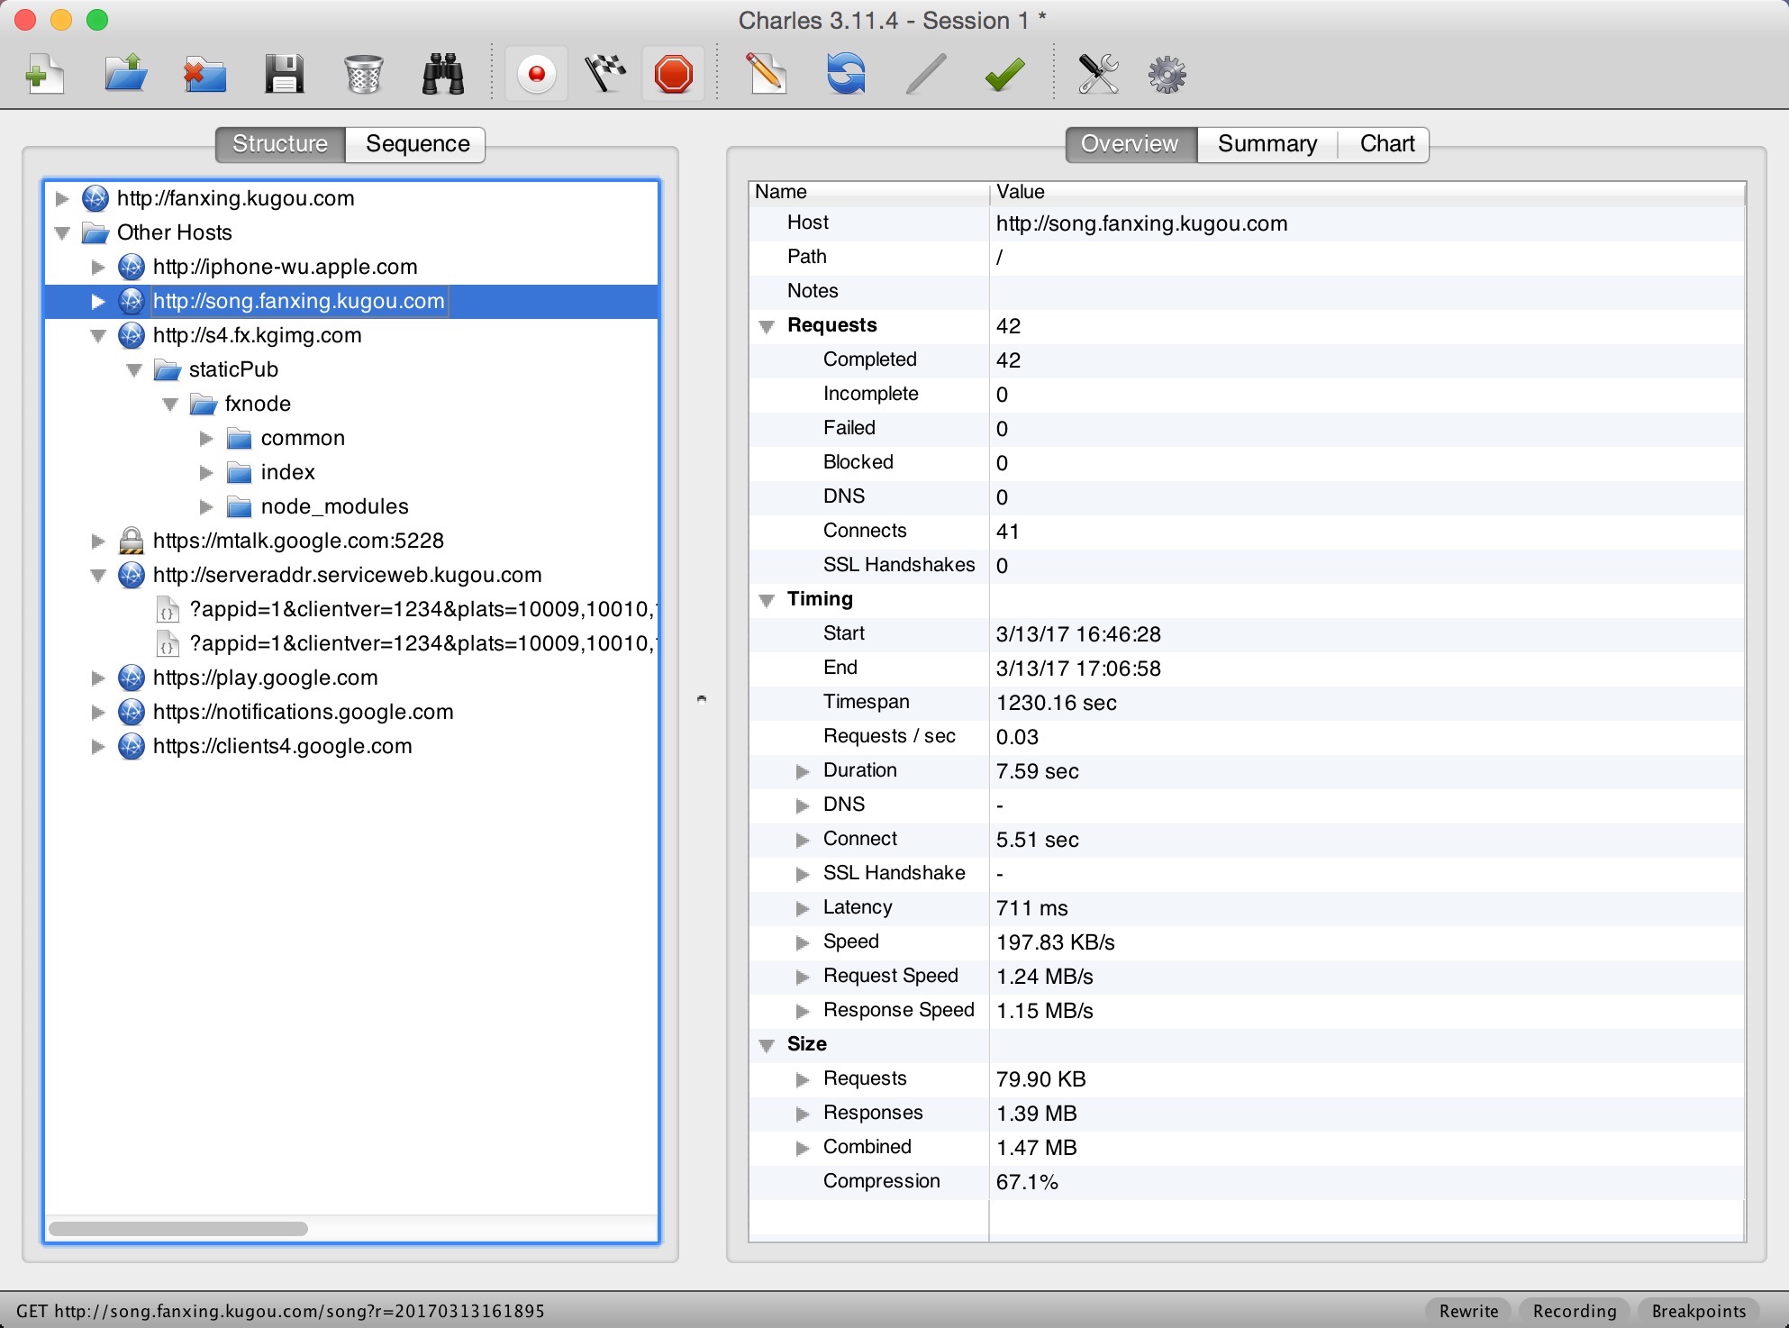This screenshot has width=1789, height=1328.
Task: Open Find with binoculars icon
Action: point(442,75)
